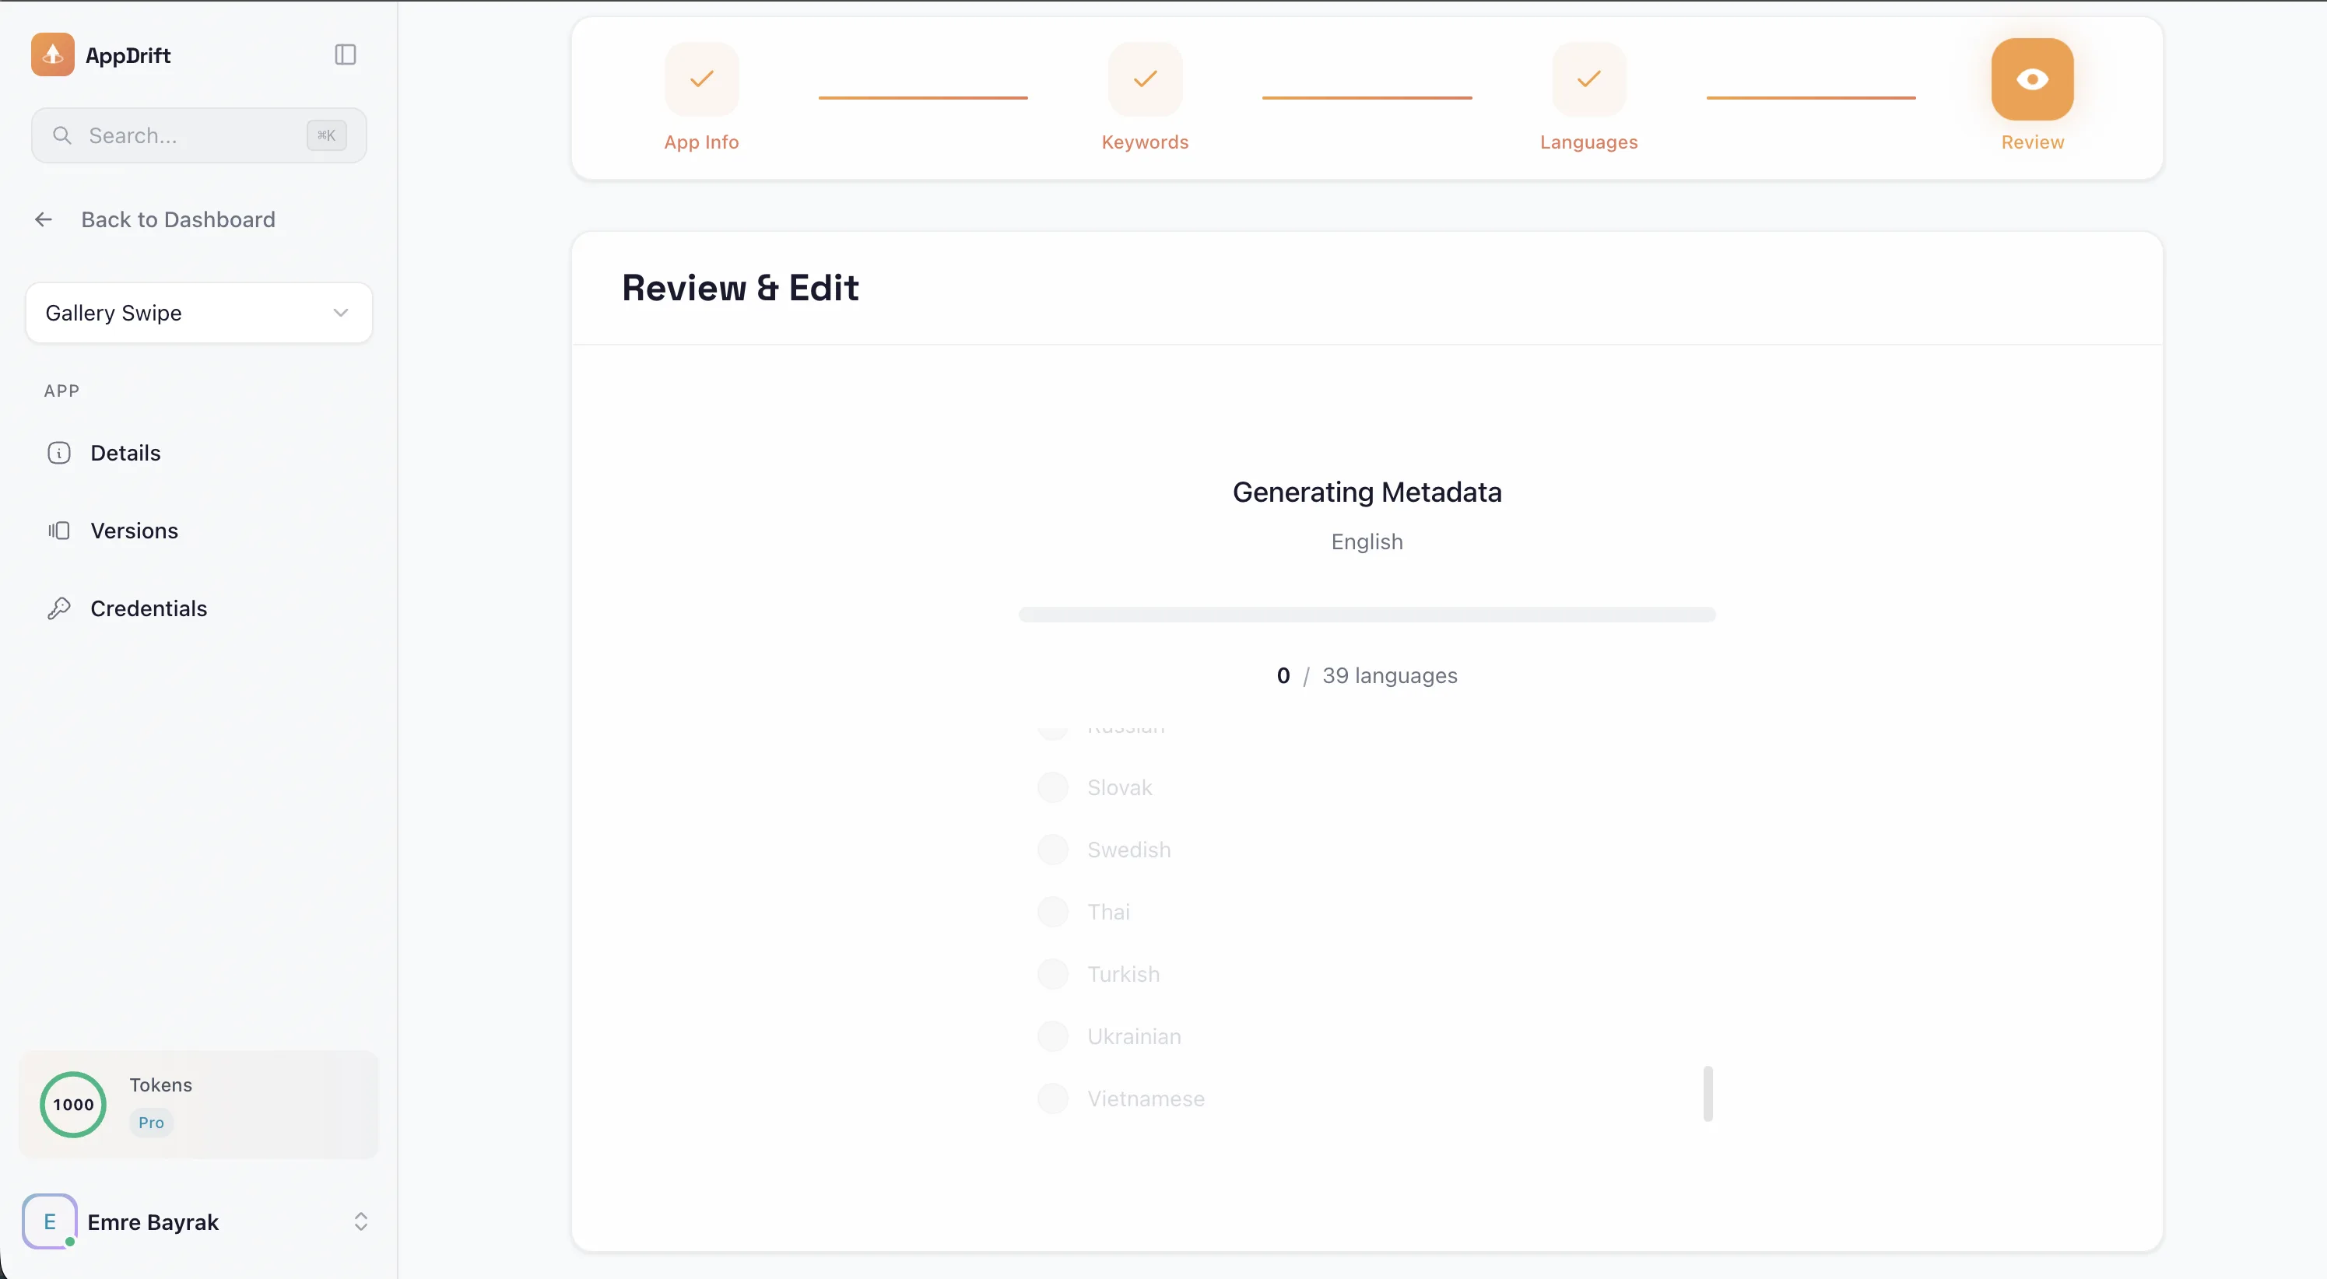Click the search magnifier icon

pos(62,135)
